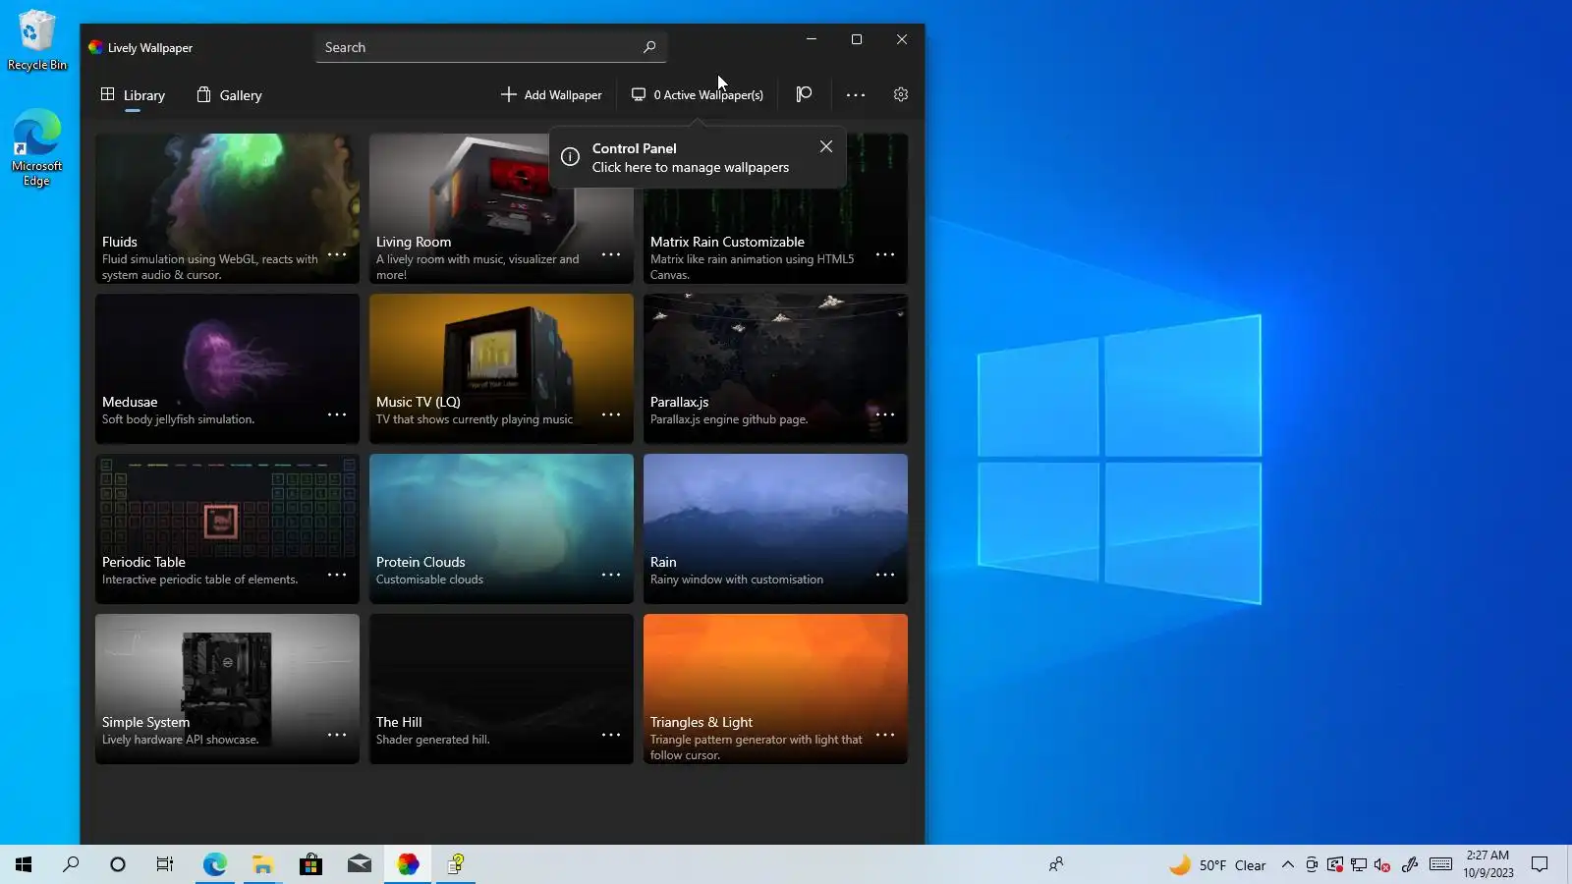
Task: Open Cortana from the taskbar
Action: pyautogui.click(x=118, y=864)
